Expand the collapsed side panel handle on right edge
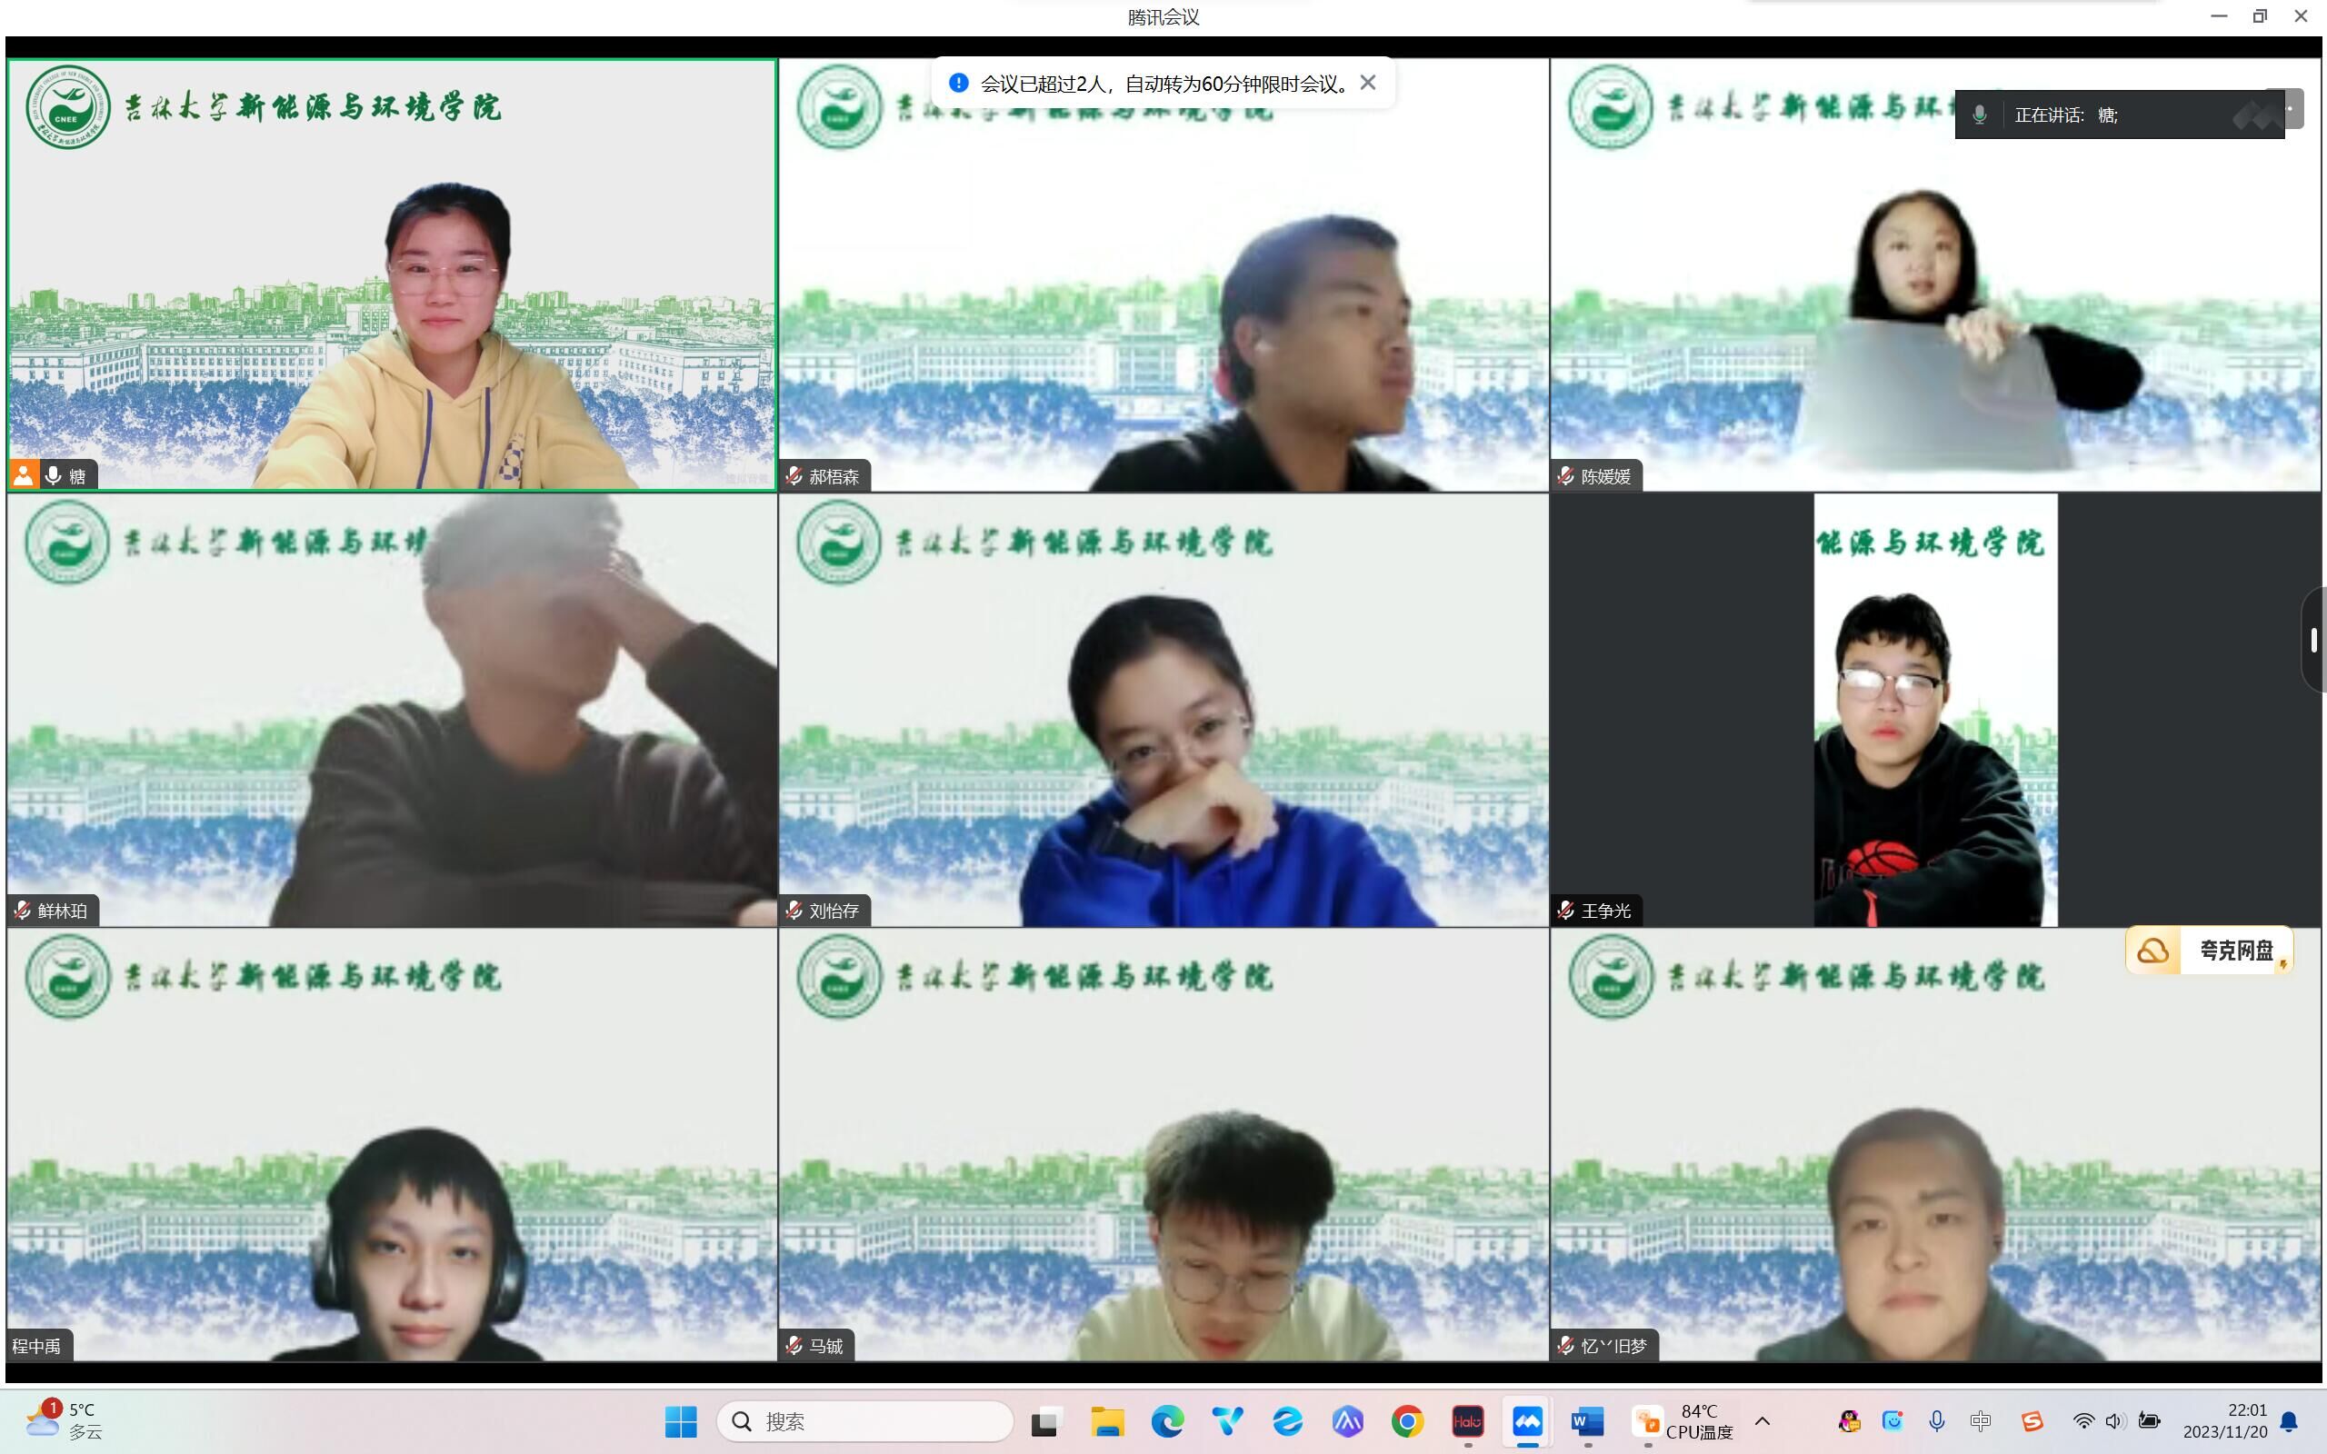This screenshot has height=1454, width=2327. coord(2313,640)
